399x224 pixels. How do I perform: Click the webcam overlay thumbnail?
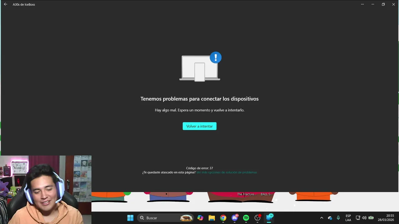pyautogui.click(x=46, y=190)
